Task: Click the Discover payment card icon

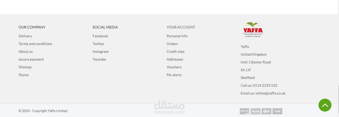Action: pyautogui.click(x=244, y=111)
